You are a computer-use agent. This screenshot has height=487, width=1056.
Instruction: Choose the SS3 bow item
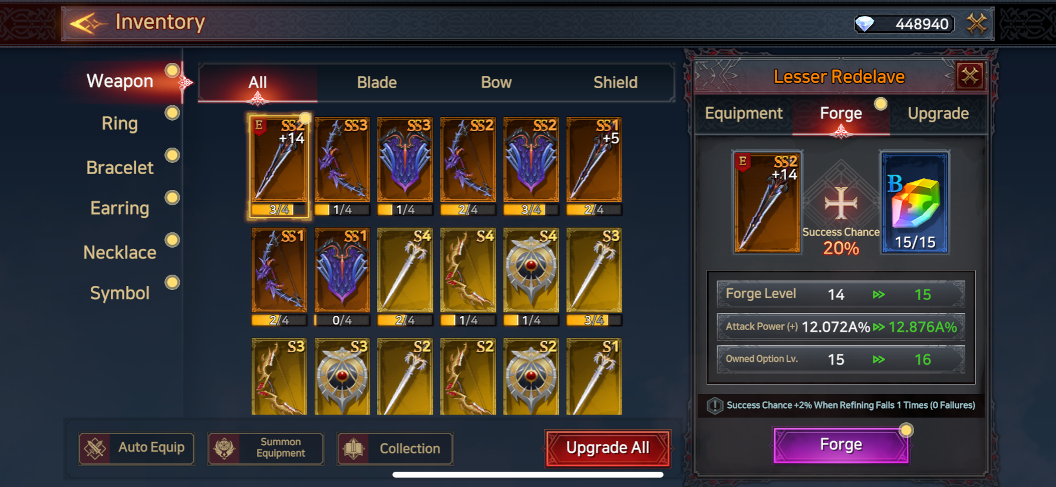click(x=342, y=166)
